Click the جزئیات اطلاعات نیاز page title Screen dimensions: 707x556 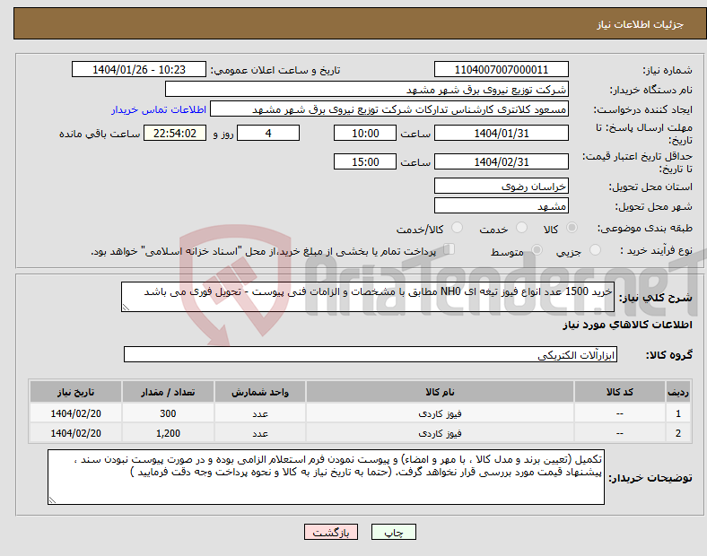[x=641, y=24]
